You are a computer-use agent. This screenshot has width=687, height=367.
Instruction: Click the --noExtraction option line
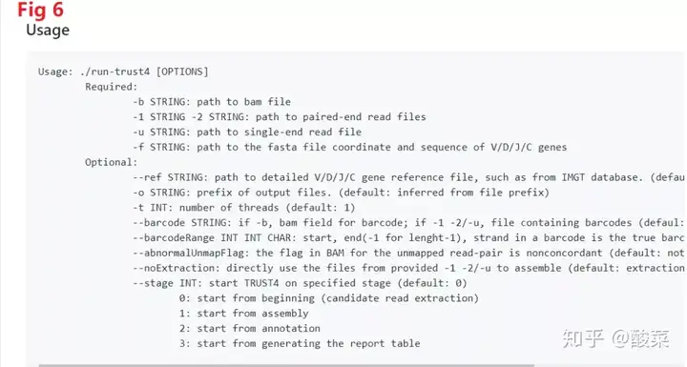coord(408,268)
